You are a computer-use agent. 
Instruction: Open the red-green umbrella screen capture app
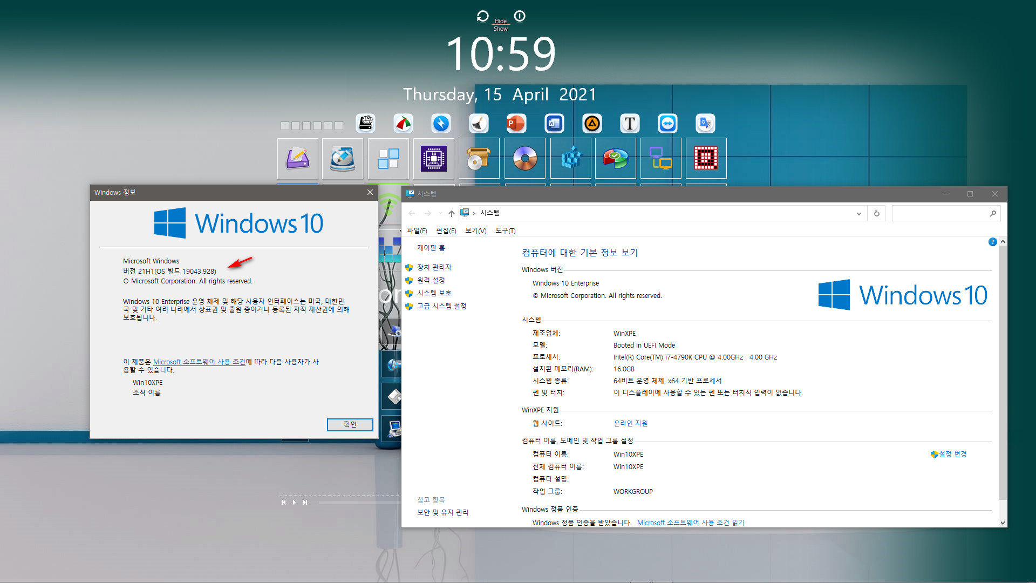pyautogui.click(x=403, y=123)
